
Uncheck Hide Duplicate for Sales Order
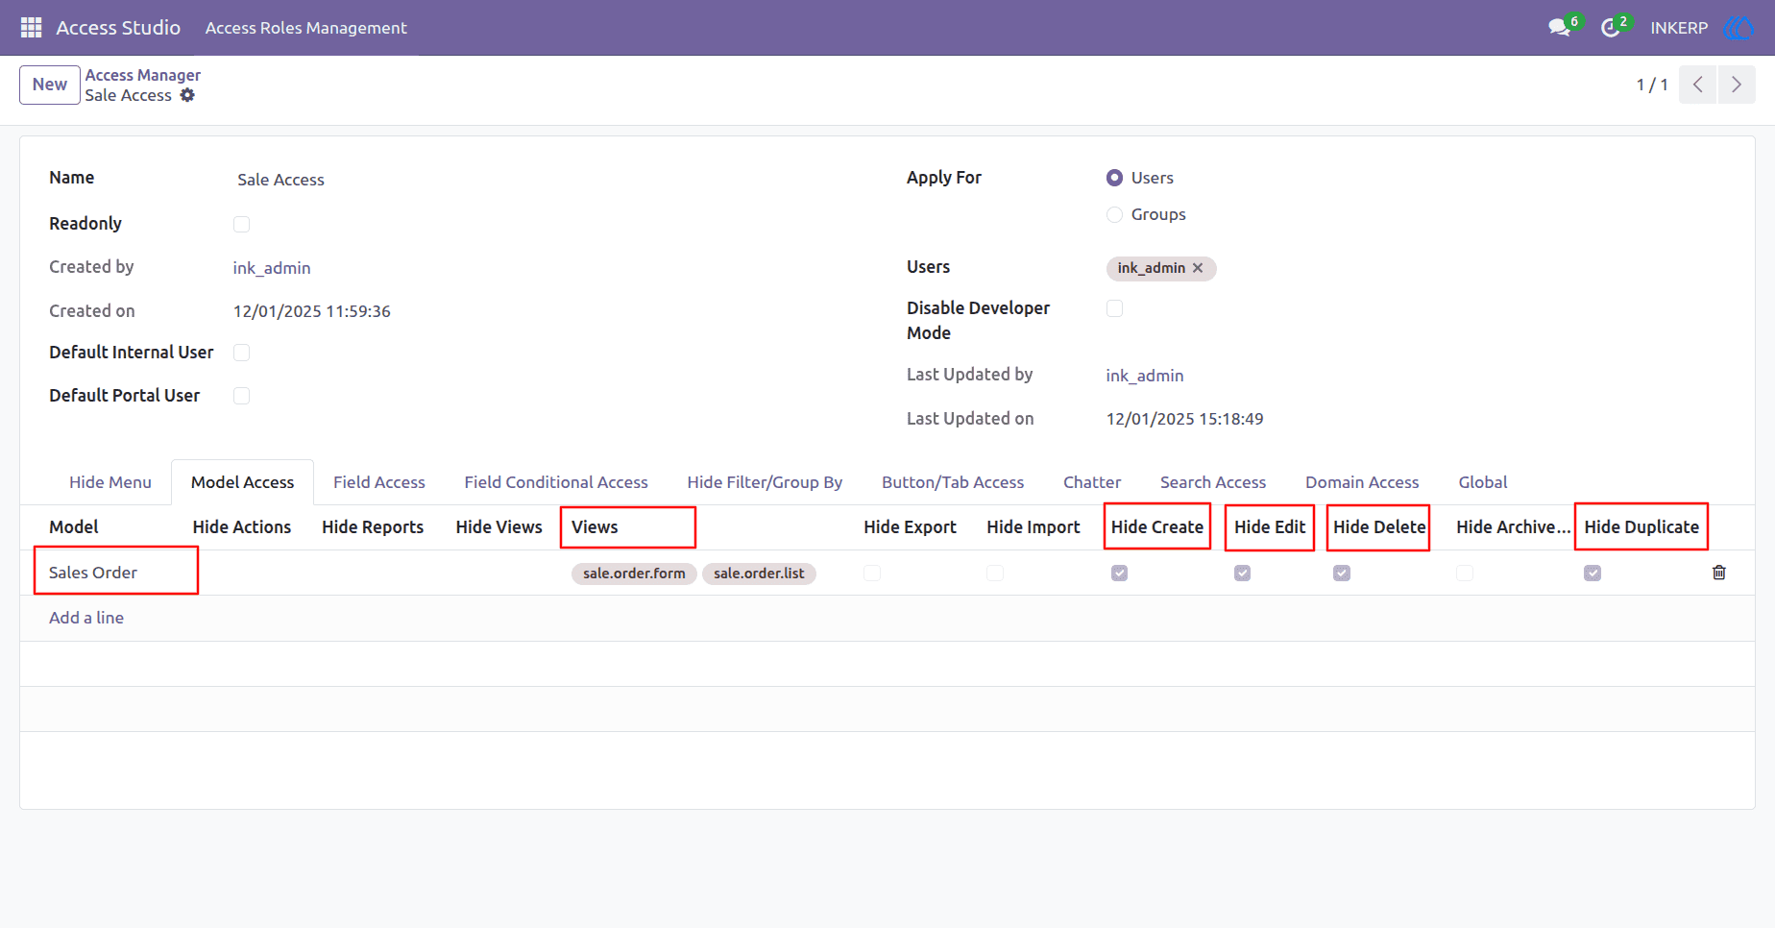(x=1593, y=573)
